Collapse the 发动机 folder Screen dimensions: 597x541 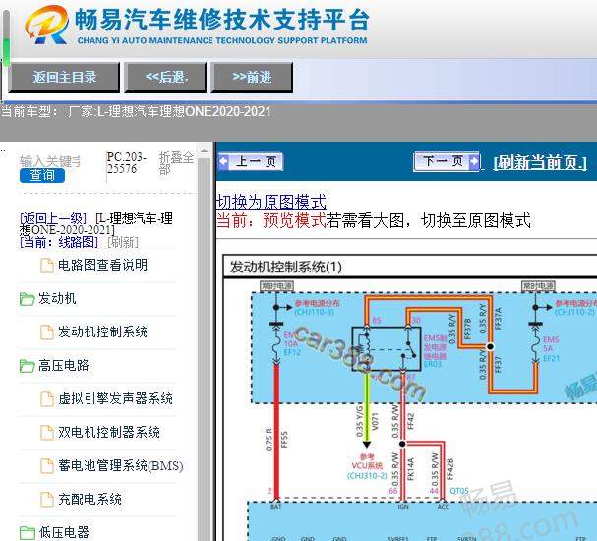tap(27, 299)
